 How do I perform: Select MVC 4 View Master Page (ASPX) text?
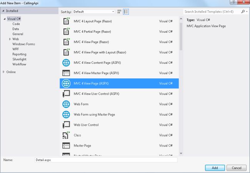point(96,73)
